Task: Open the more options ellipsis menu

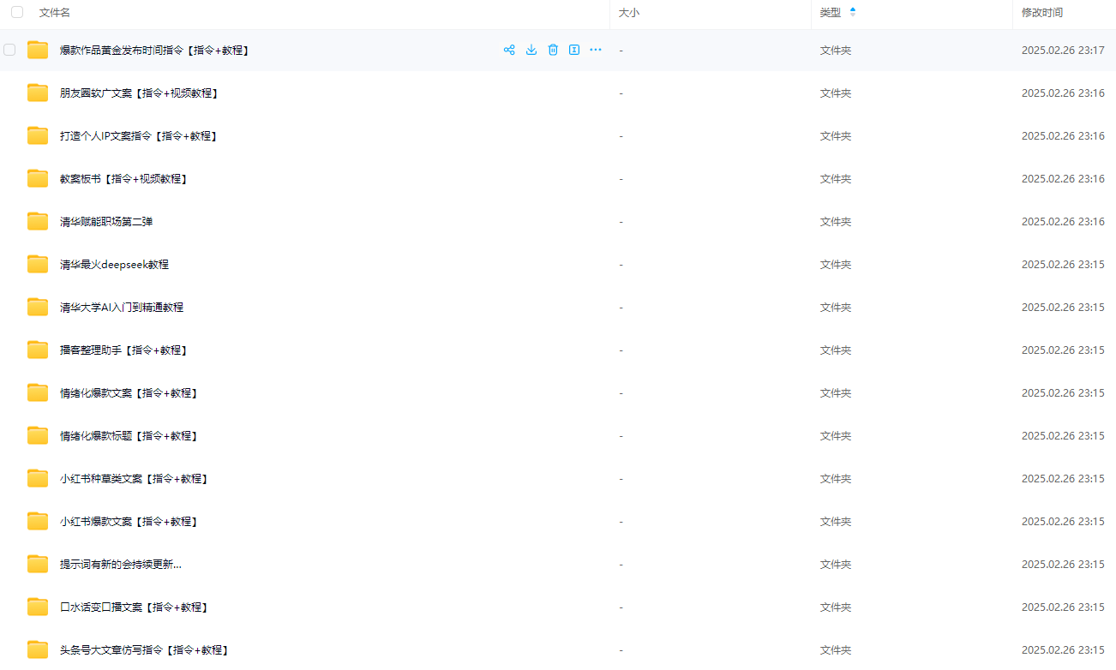Action: pos(596,50)
